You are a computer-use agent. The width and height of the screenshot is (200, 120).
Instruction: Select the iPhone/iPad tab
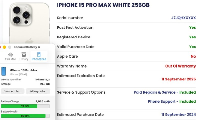point(39,57)
